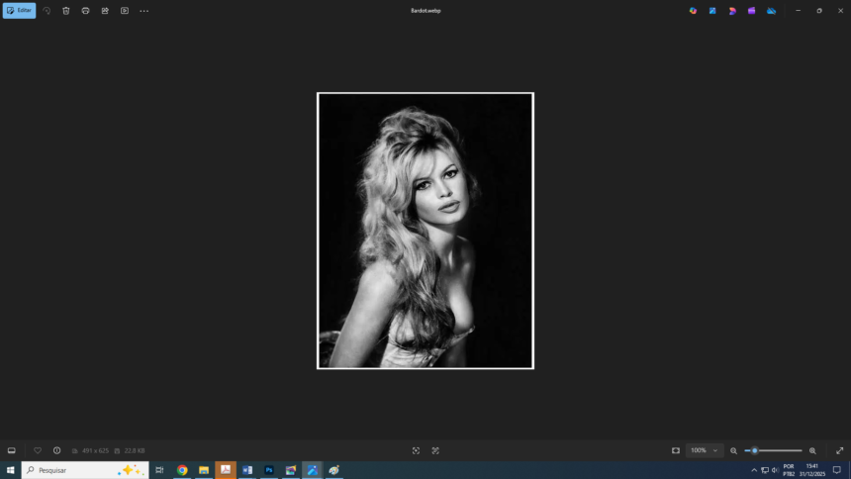Show file information with the info icon

[x=57, y=450]
